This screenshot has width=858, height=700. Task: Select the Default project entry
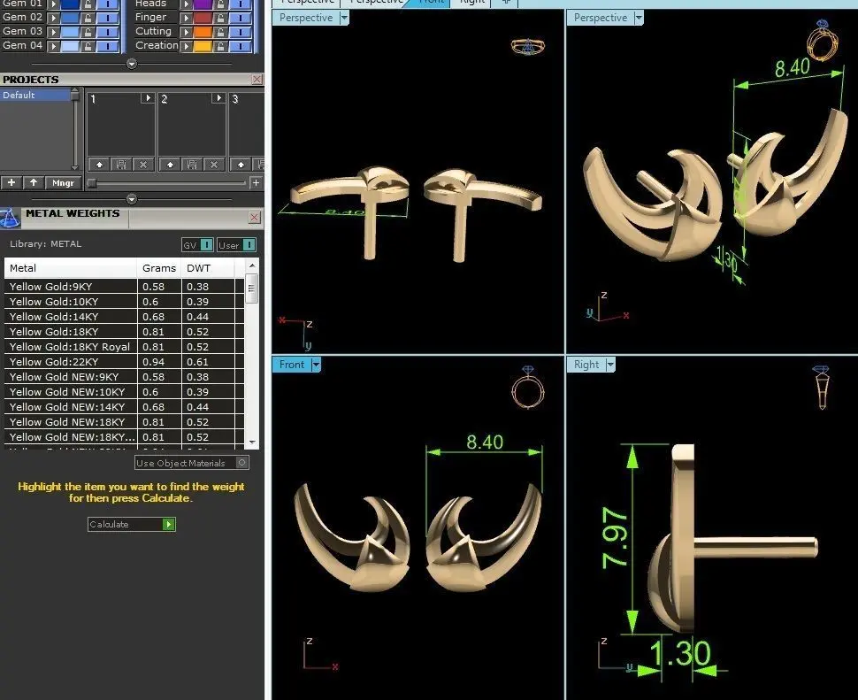click(x=35, y=96)
